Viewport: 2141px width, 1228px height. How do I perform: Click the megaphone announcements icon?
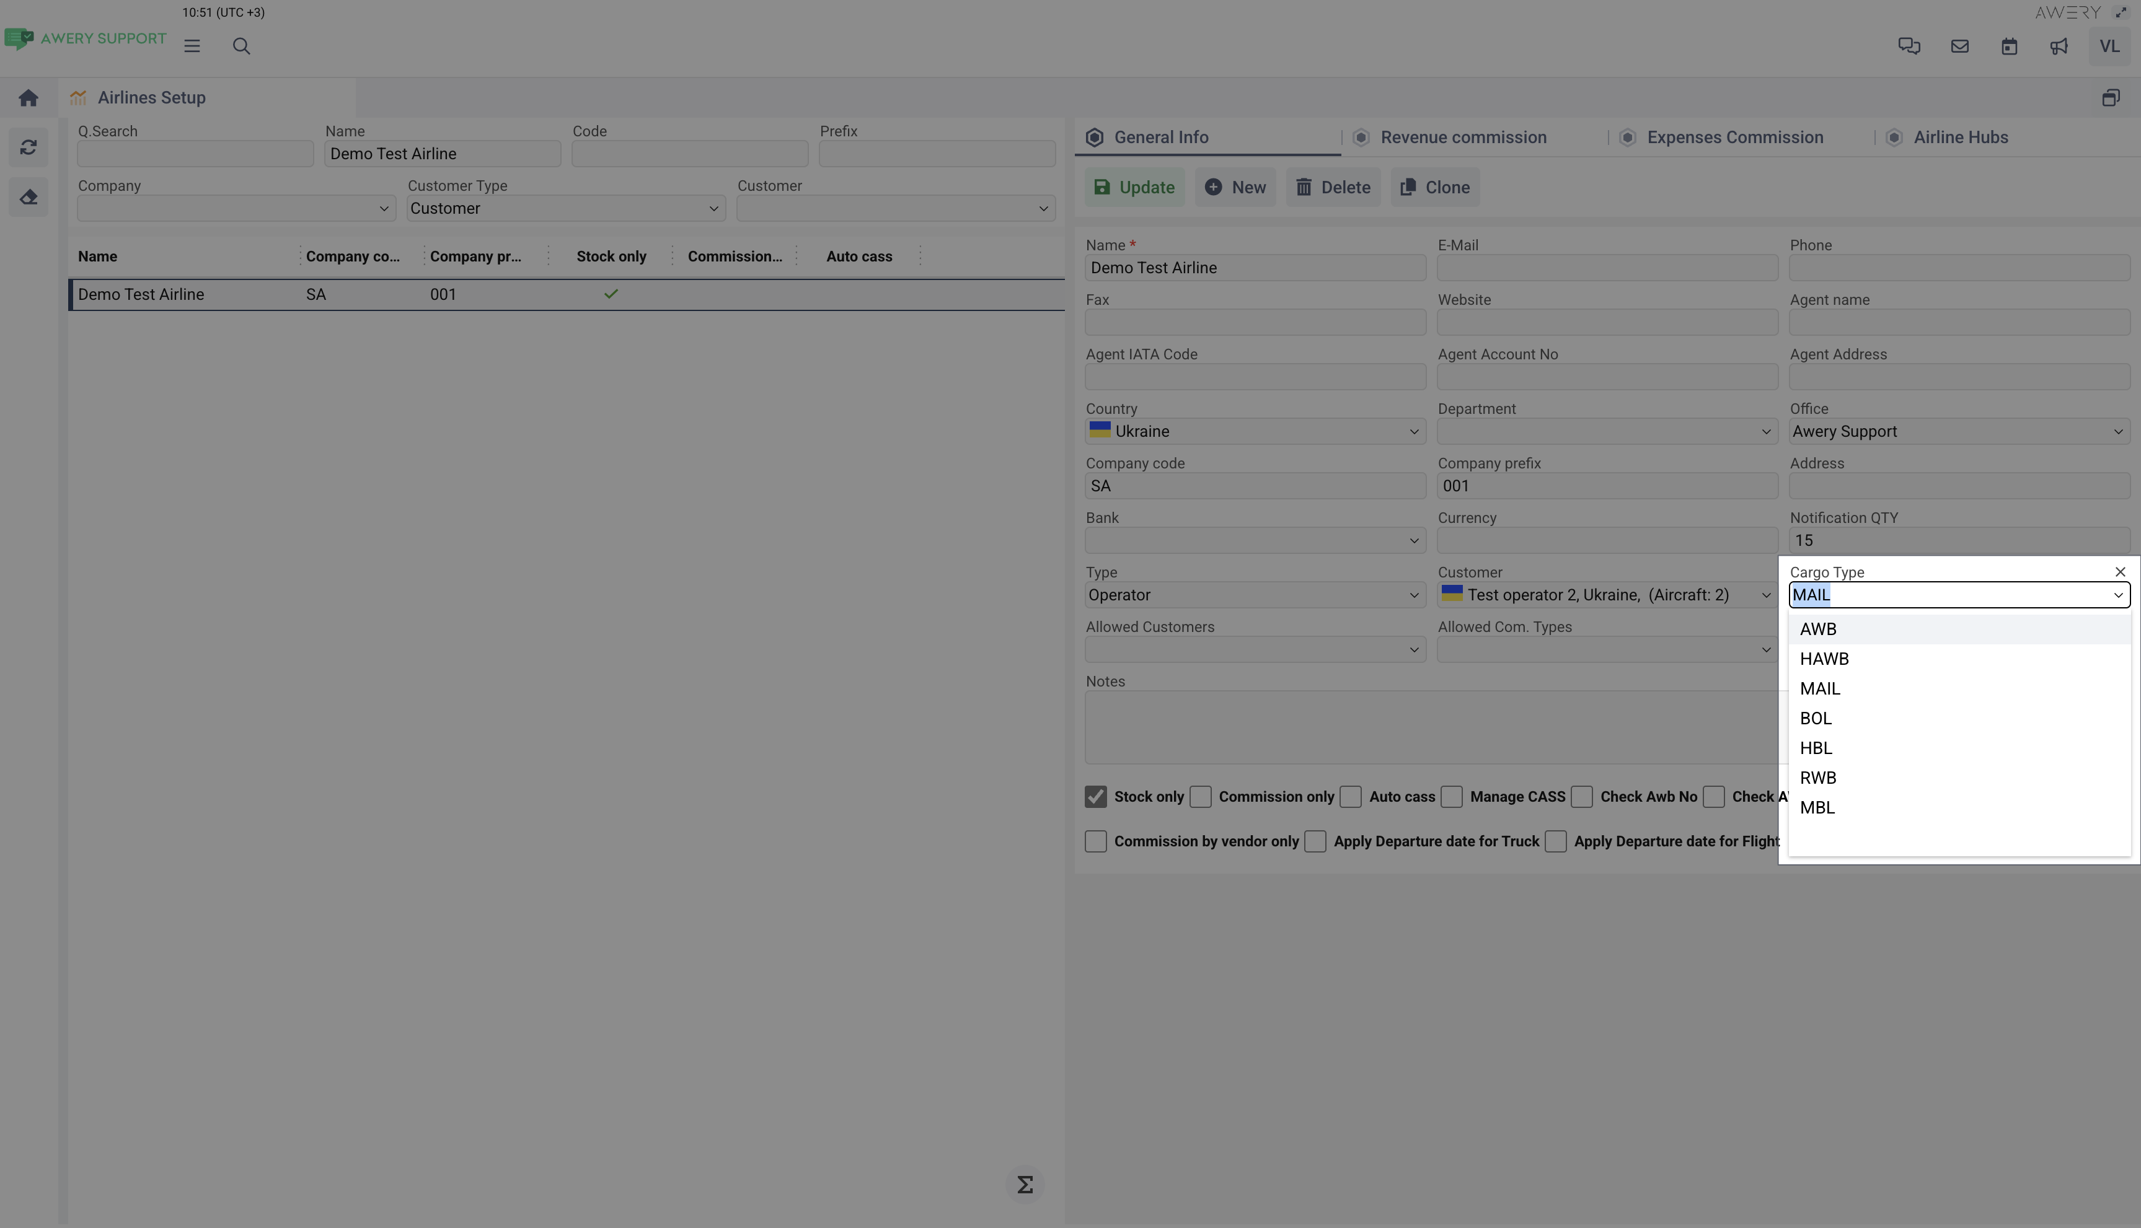coord(2059,46)
